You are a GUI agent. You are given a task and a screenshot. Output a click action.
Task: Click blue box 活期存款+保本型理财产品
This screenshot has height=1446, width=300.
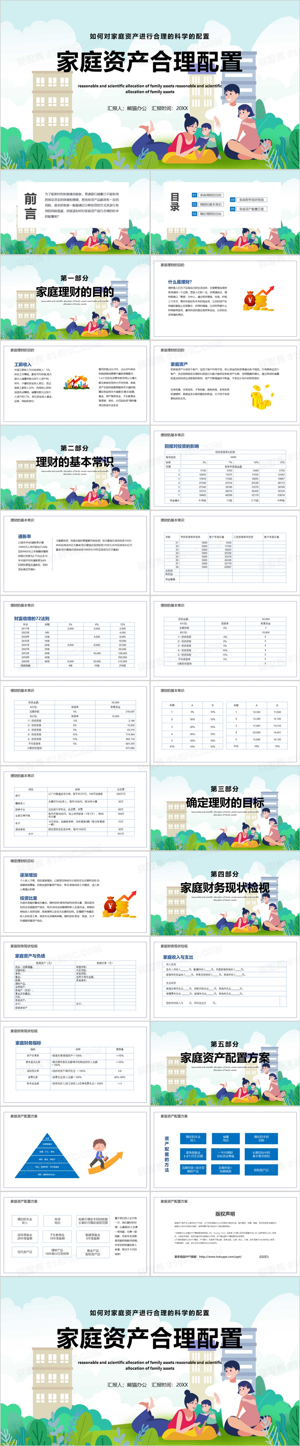[x=193, y=1170]
